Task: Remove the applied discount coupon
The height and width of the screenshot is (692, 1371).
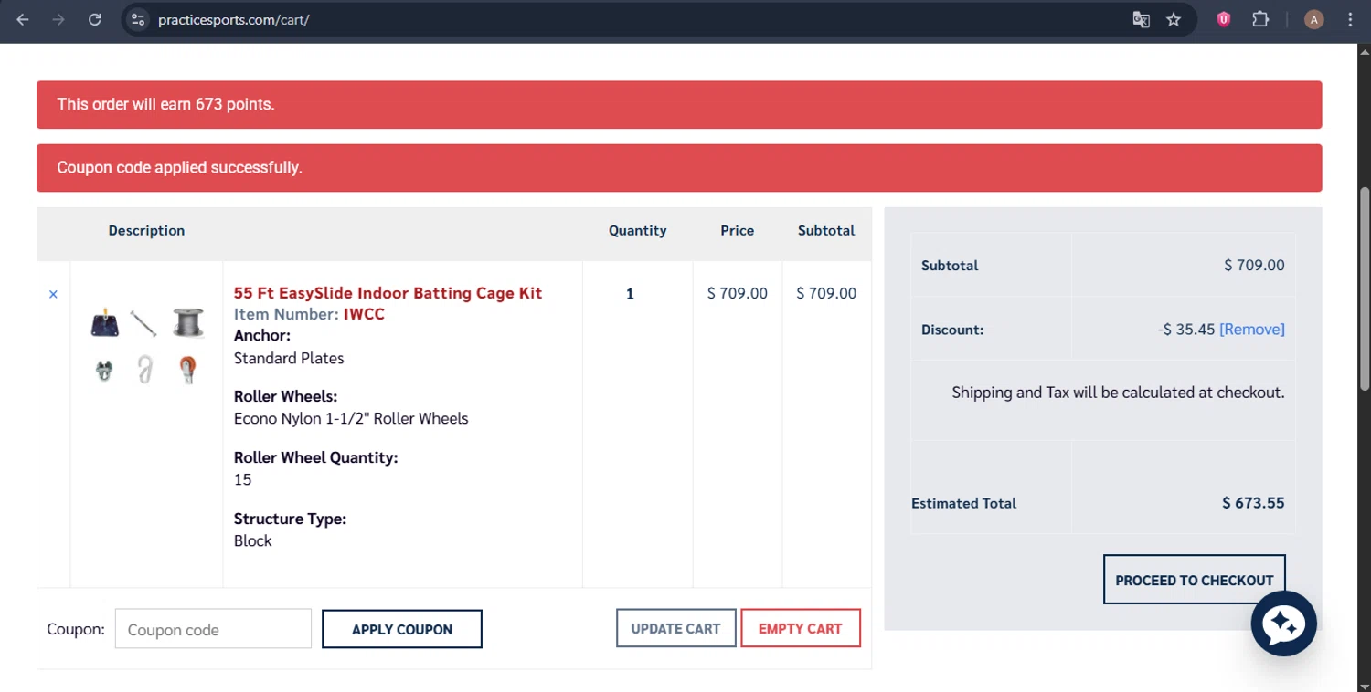Action: [x=1251, y=330]
